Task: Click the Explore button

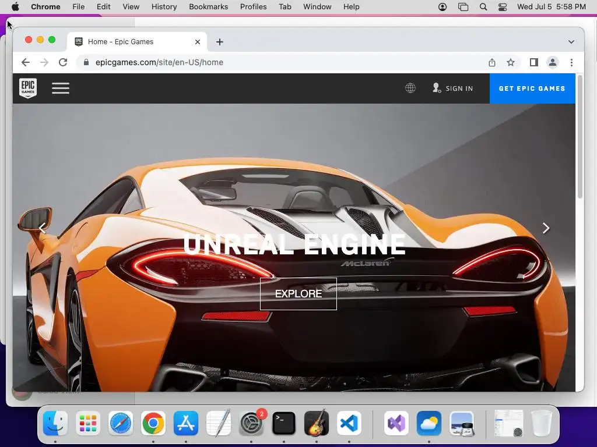Action: pos(298,294)
